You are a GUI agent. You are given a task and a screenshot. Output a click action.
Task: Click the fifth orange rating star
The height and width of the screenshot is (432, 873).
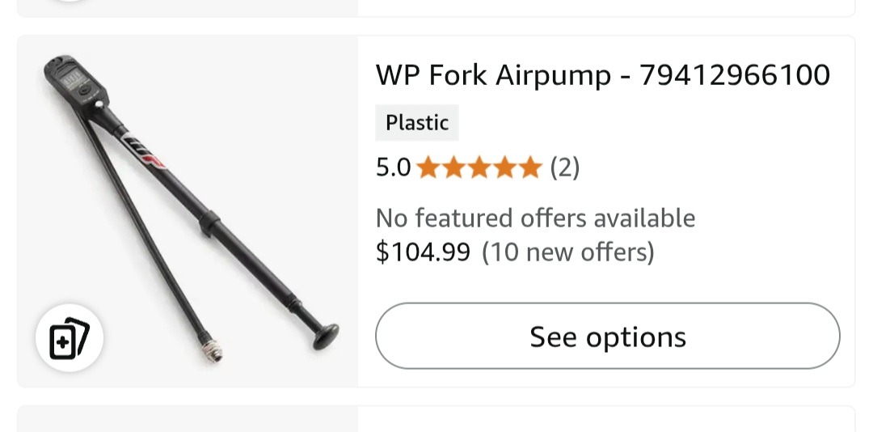click(530, 168)
